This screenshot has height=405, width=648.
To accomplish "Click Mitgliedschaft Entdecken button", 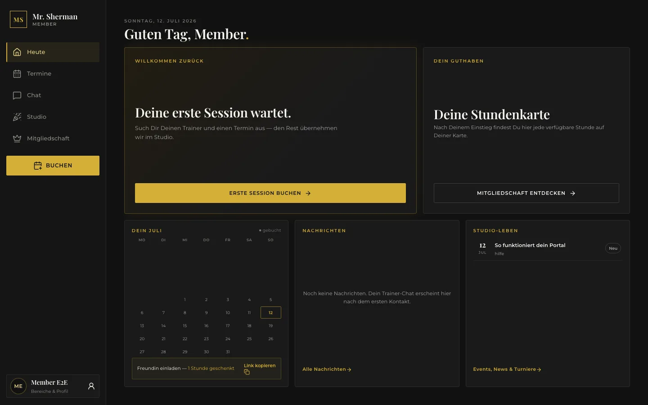I will 526,193.
